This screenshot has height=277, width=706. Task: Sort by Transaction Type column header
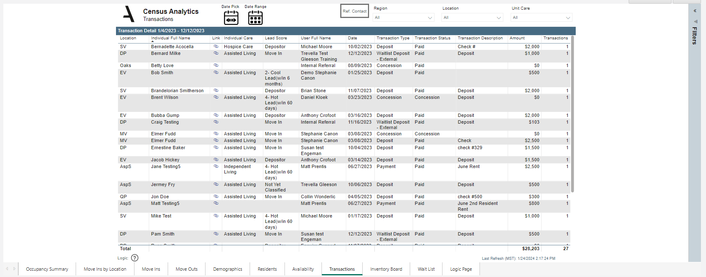pyautogui.click(x=393, y=38)
